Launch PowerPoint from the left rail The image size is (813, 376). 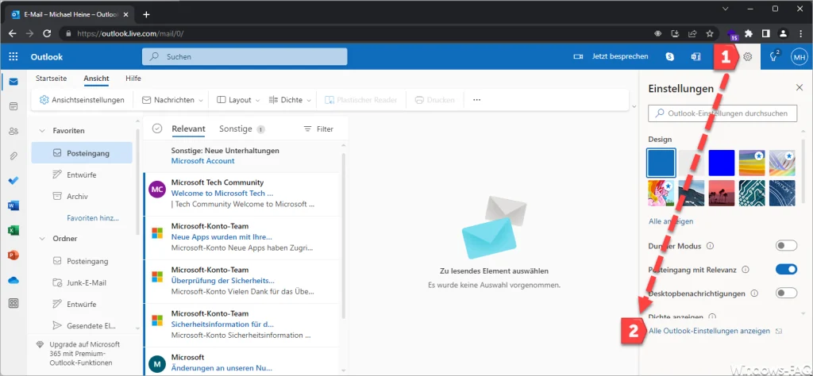(x=13, y=255)
